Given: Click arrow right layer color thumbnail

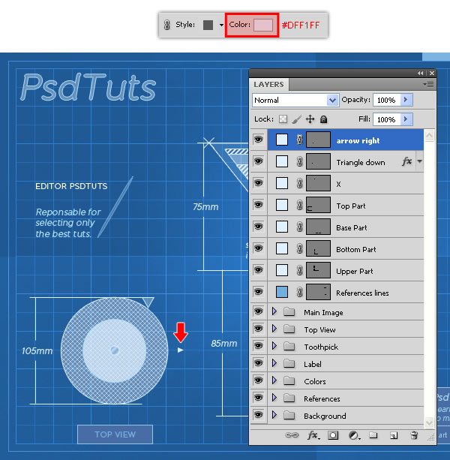Looking at the screenshot, I should click(x=282, y=140).
